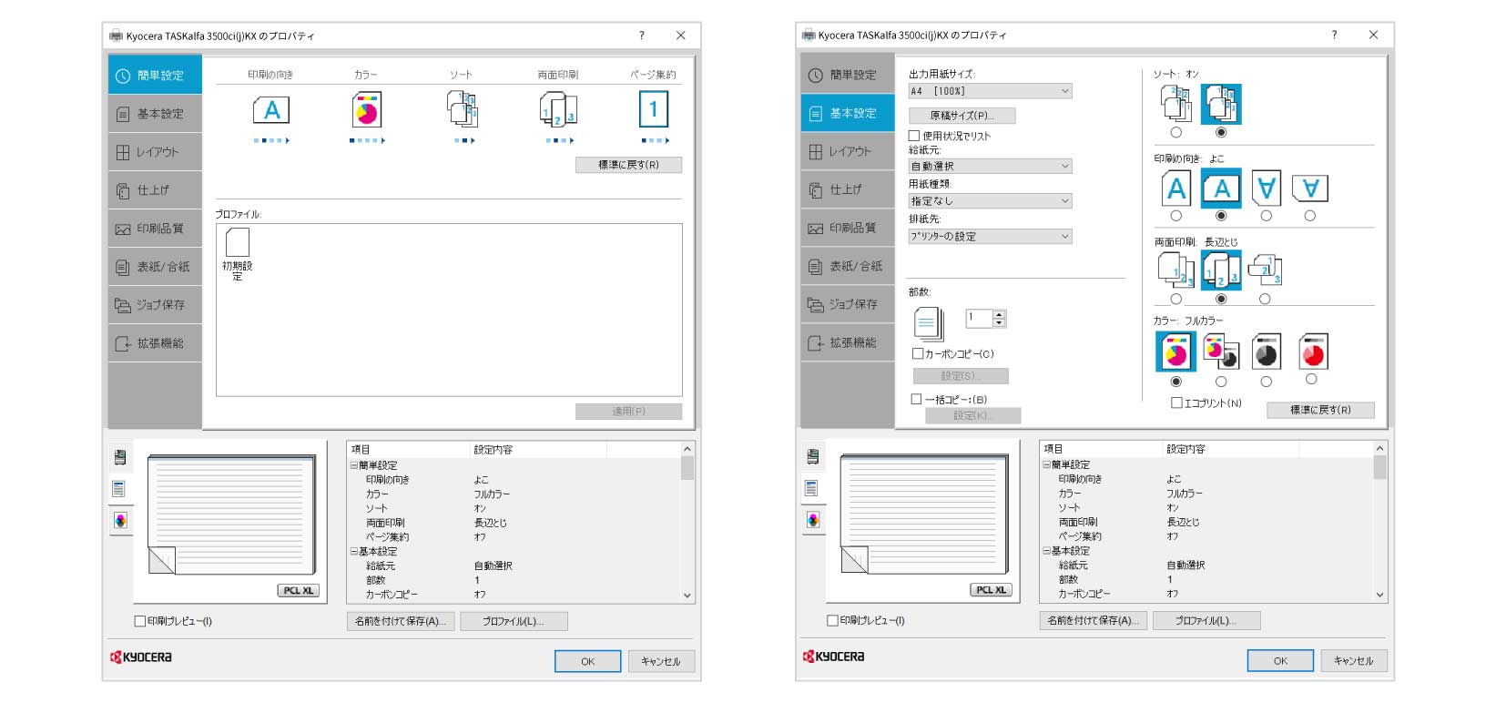Open the 表紙/合紙 tab in right window
The width and height of the screenshot is (1496, 703).
[848, 266]
